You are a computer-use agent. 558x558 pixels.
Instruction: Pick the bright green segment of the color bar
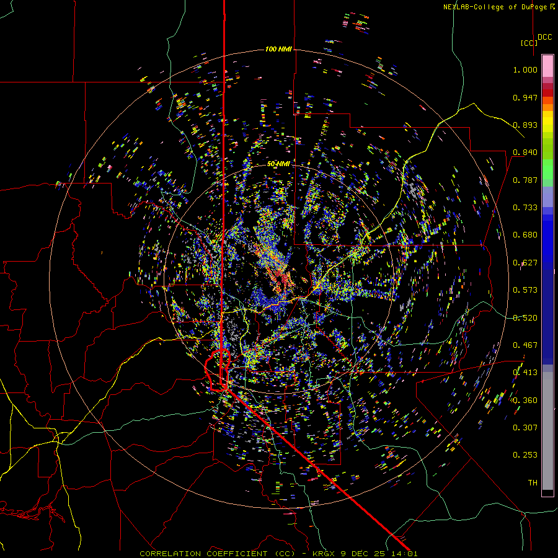point(547,169)
